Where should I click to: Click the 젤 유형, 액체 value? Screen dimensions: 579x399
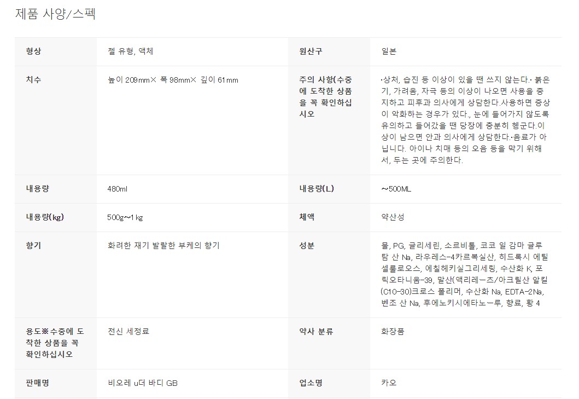[130, 51]
